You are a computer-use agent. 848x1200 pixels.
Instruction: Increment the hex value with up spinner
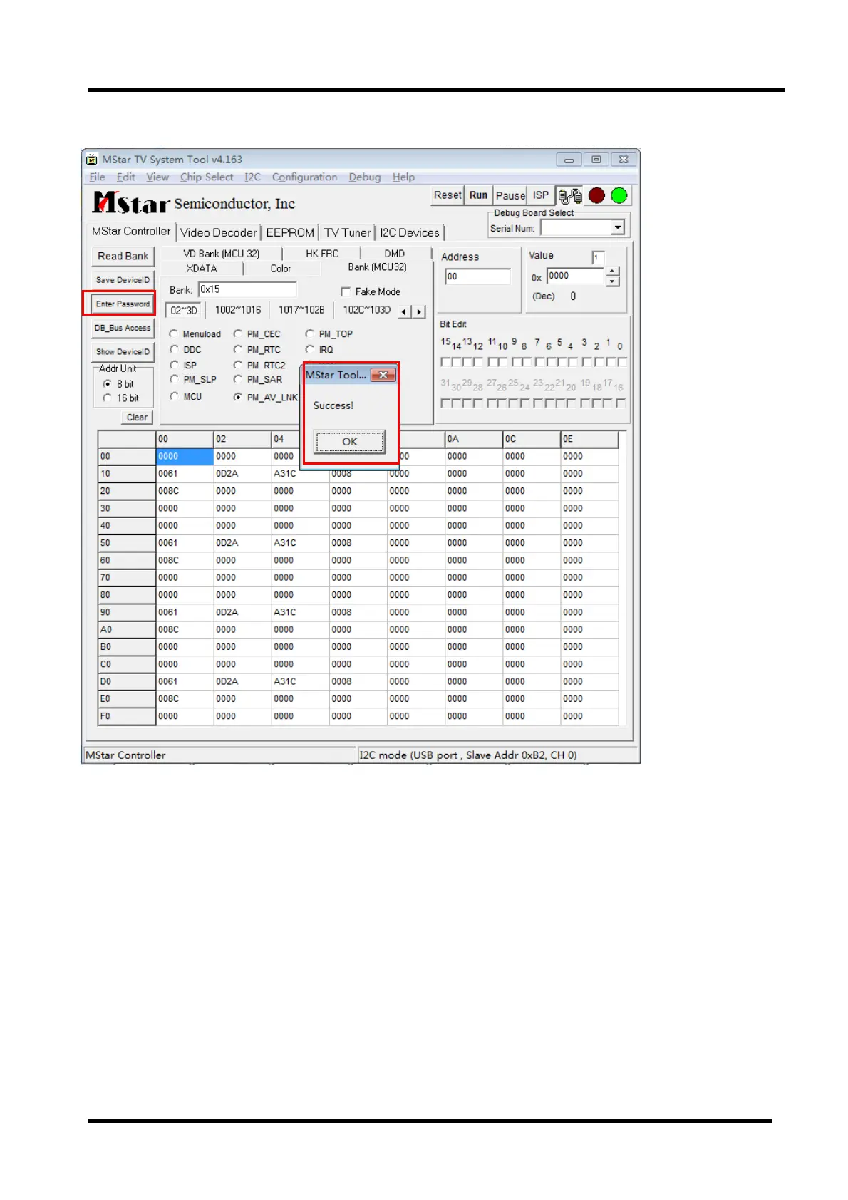coord(613,271)
